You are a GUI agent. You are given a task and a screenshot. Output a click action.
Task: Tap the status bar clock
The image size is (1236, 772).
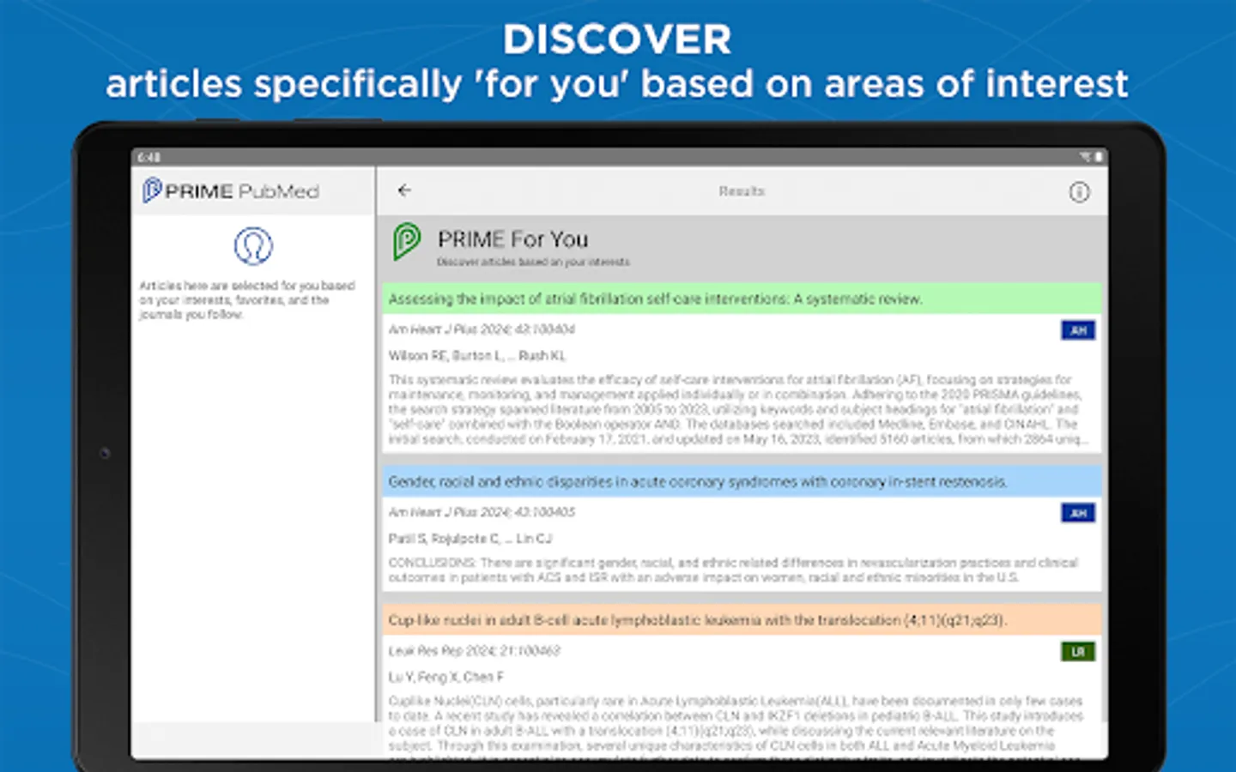[148, 158]
